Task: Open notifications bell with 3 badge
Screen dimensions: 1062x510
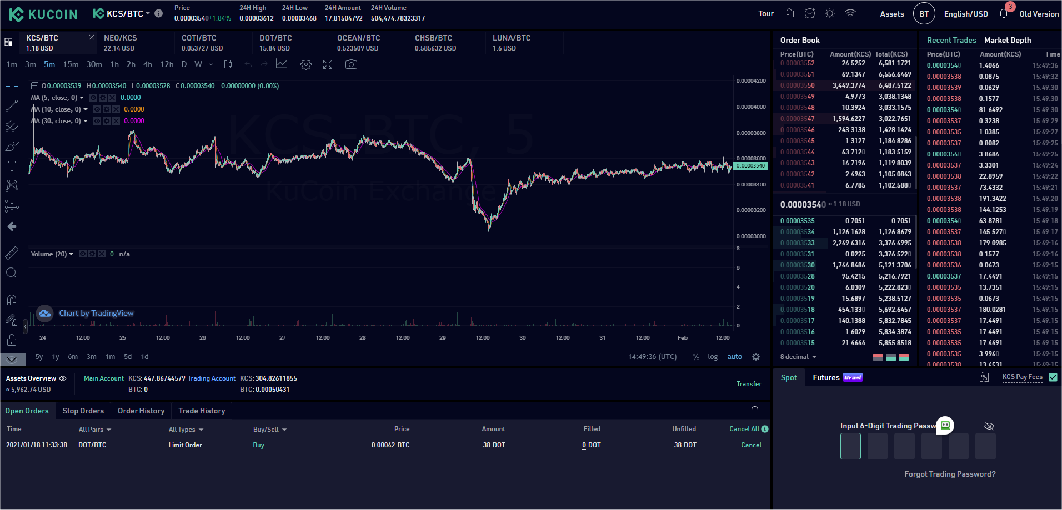Action: click(1004, 13)
